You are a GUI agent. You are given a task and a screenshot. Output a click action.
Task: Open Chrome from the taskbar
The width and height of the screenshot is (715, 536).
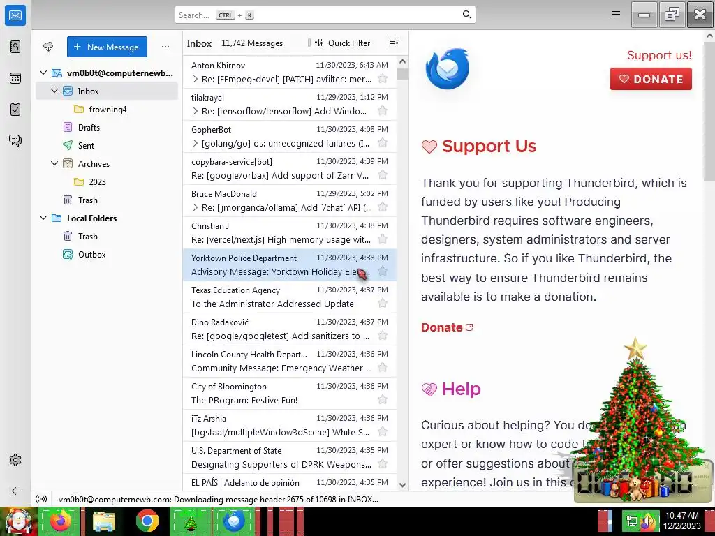[x=147, y=521]
